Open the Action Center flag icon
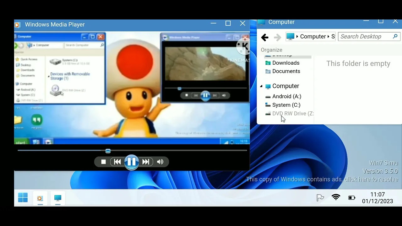The width and height of the screenshot is (402, 226). coord(320,198)
